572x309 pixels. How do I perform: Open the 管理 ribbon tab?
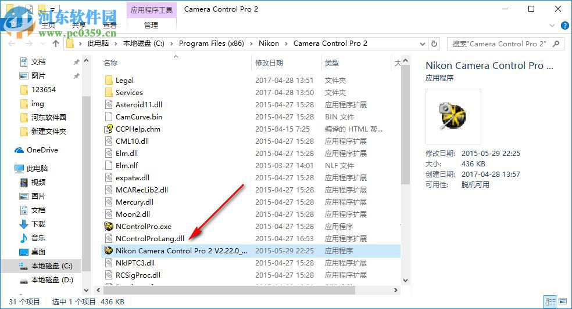click(x=151, y=25)
